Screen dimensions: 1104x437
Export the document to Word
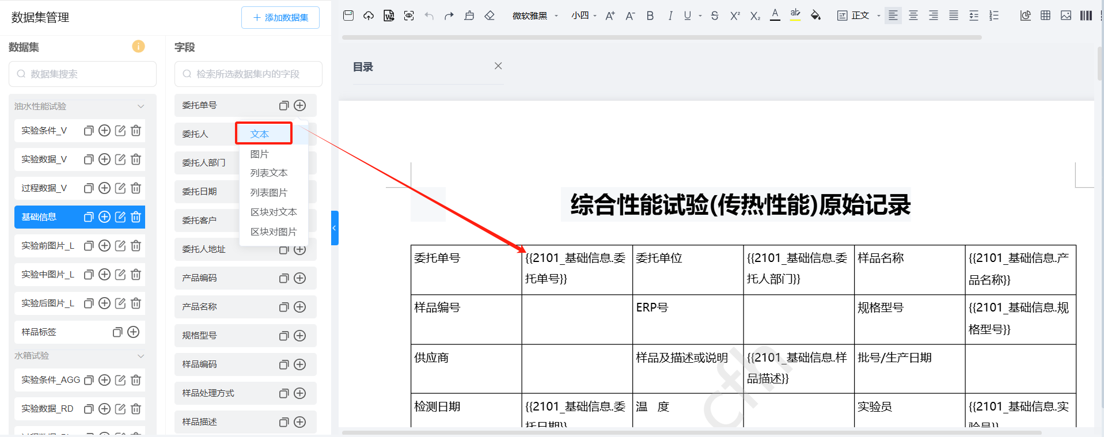(389, 16)
